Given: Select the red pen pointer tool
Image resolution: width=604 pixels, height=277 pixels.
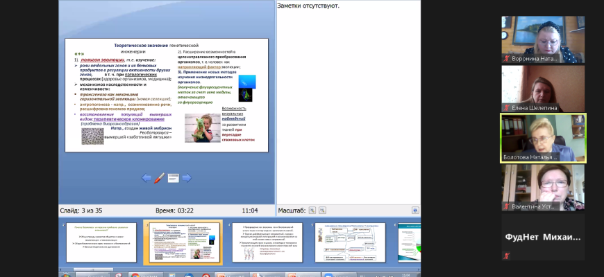Looking at the screenshot, I should click(x=159, y=178).
